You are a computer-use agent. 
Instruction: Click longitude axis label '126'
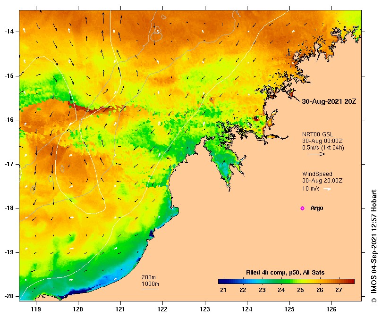[331, 309]
